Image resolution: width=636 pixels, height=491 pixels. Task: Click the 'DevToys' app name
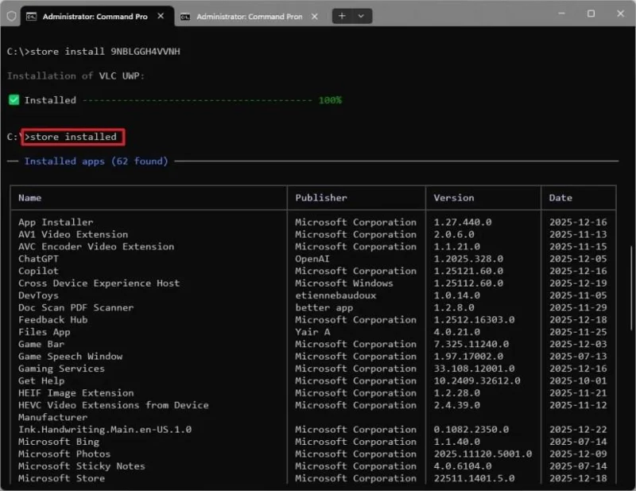[38, 295]
